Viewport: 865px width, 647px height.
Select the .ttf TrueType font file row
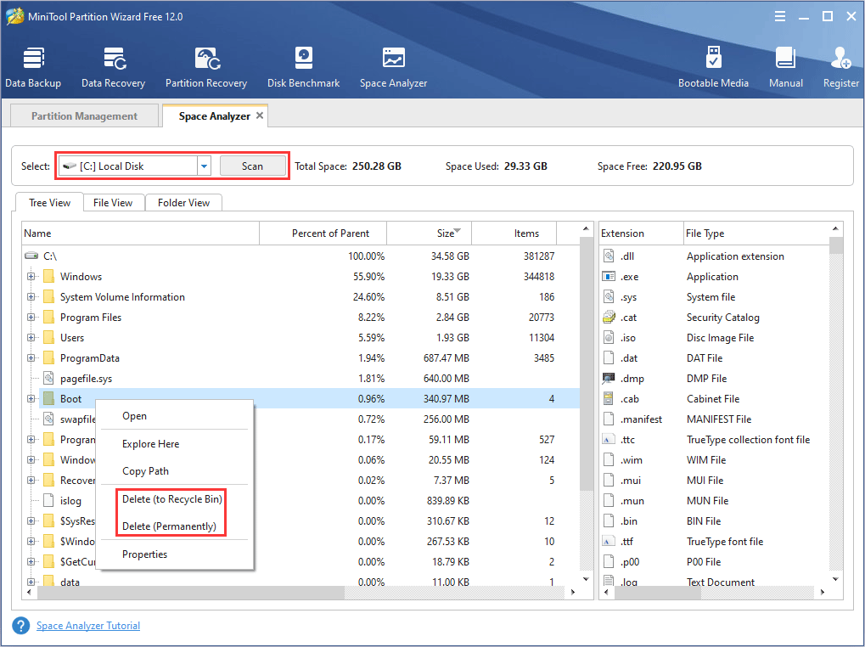(715, 542)
